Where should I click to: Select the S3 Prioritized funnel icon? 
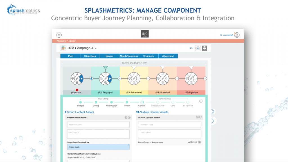(134, 68)
